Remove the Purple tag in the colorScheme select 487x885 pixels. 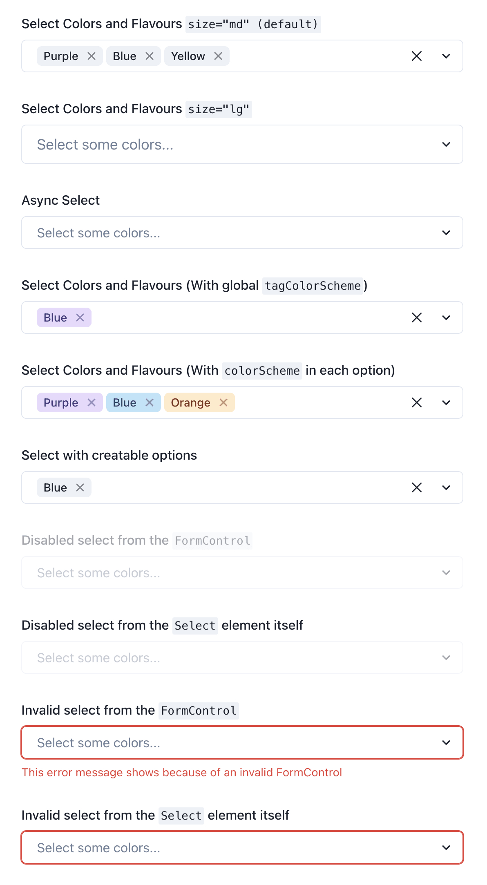(92, 402)
